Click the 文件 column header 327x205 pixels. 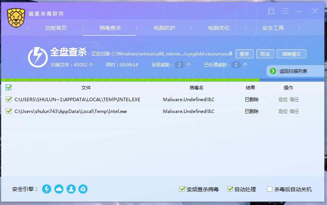tap(86, 88)
